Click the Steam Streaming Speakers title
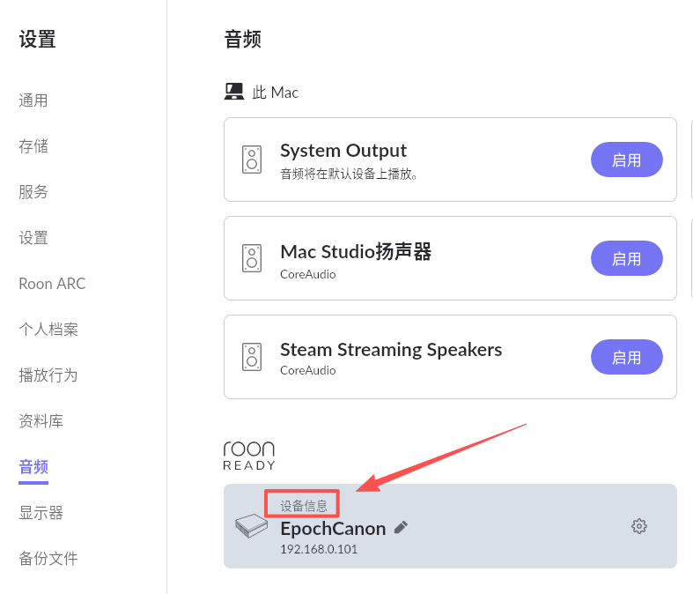This screenshot has height=594, width=693. point(391,350)
